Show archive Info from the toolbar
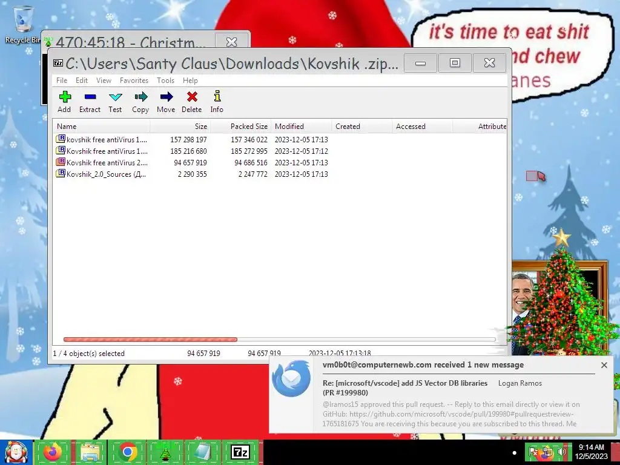Image resolution: width=620 pixels, height=465 pixels. [217, 96]
